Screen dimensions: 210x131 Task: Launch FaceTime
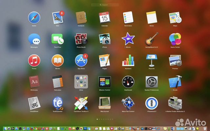pyautogui.click(x=58, y=39)
